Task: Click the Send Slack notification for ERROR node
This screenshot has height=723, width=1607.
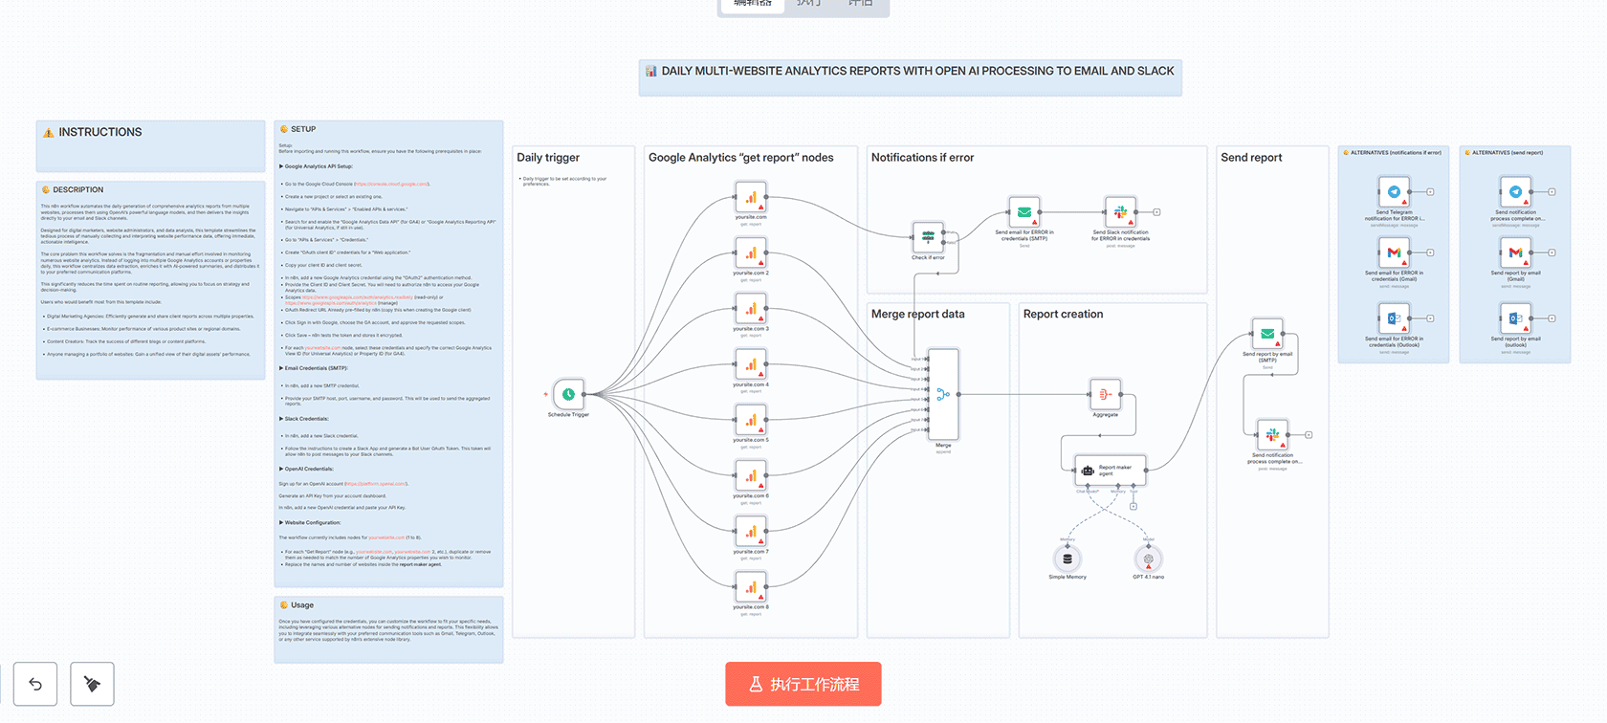Action: coord(1120,211)
